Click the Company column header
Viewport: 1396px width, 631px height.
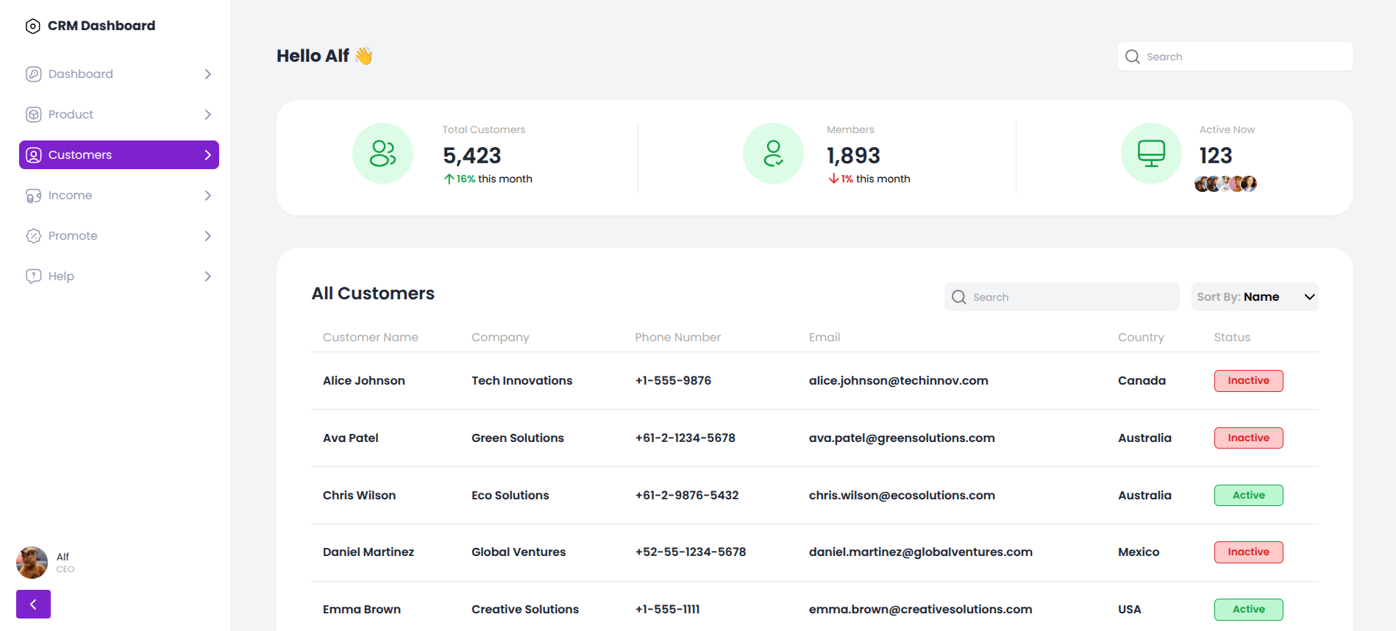click(x=500, y=338)
